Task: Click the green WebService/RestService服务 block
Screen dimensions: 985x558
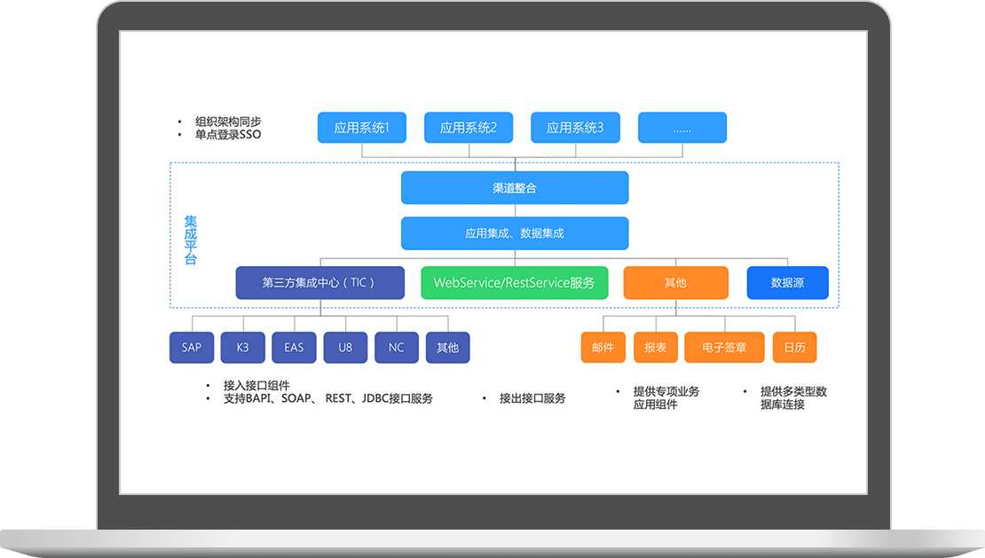Action: tap(514, 283)
